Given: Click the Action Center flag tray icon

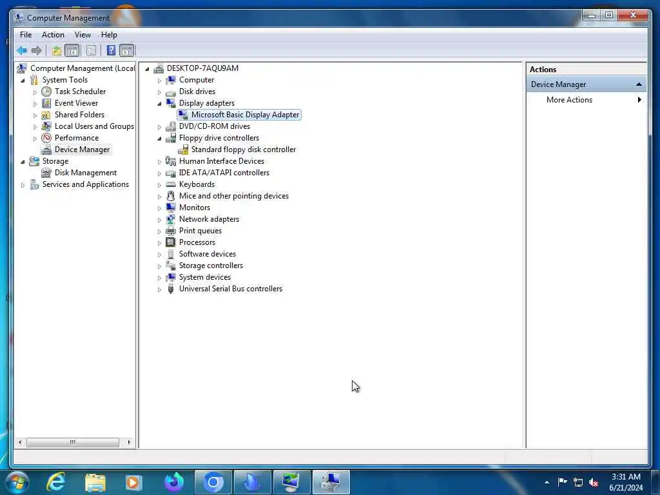Looking at the screenshot, I should click(x=562, y=482).
